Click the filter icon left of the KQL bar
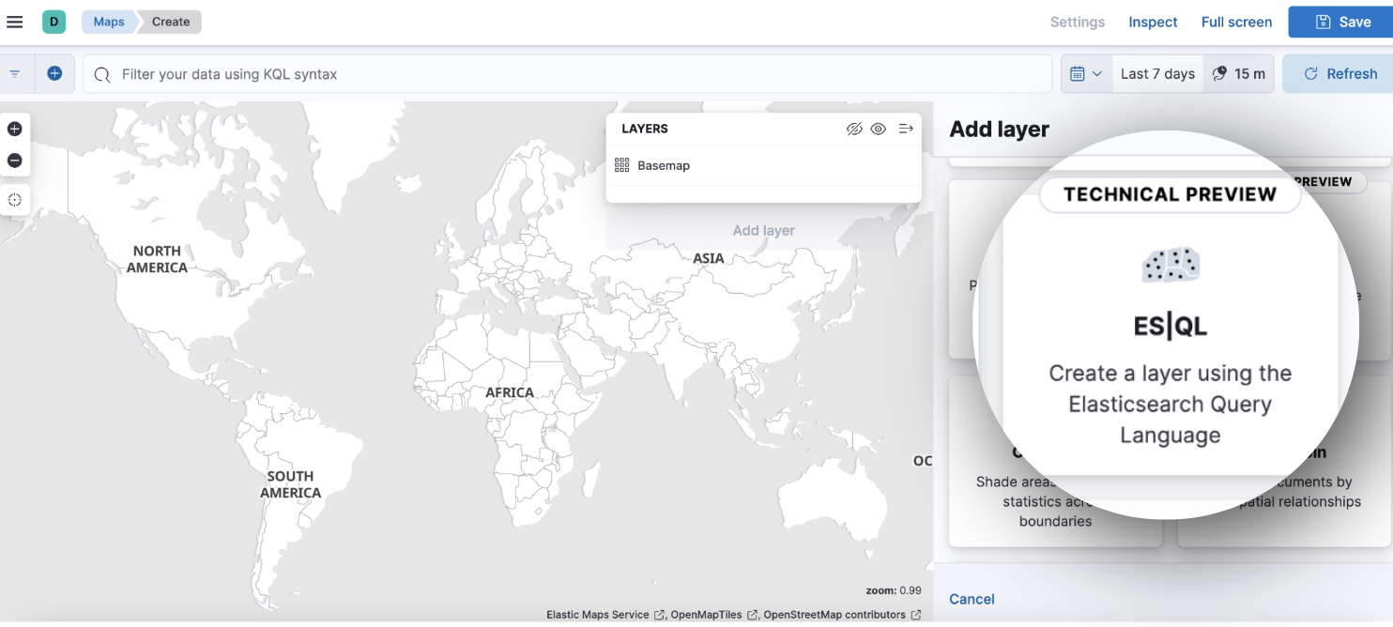Image resolution: width=1393 pixels, height=627 pixels. coord(14,73)
